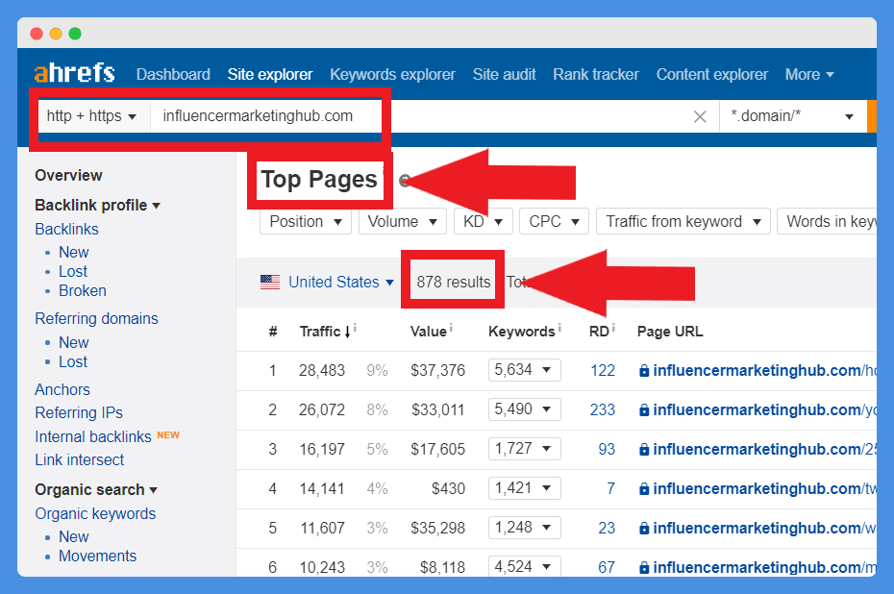
Task: Open the KD filter dropdown
Action: click(484, 221)
